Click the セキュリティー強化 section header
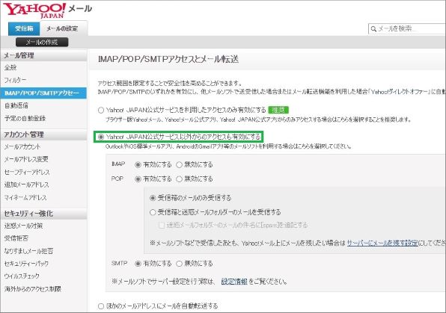 (43, 214)
